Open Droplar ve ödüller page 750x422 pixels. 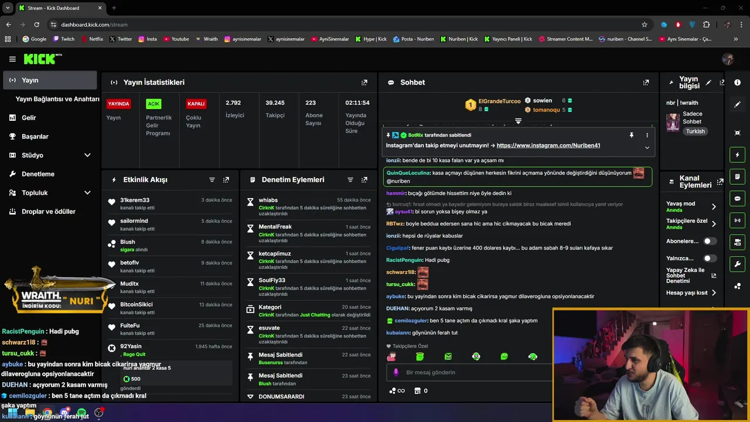(50, 212)
